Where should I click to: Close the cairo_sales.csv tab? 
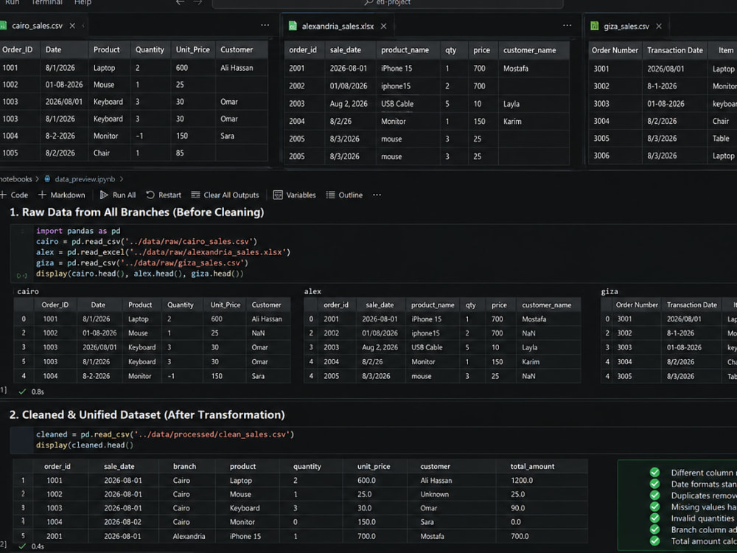coord(72,26)
